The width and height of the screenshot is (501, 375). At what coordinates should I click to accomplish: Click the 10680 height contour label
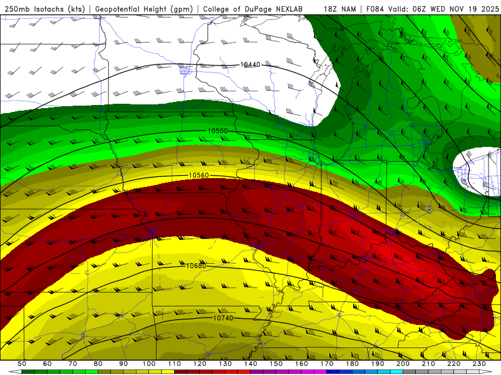tap(196, 266)
